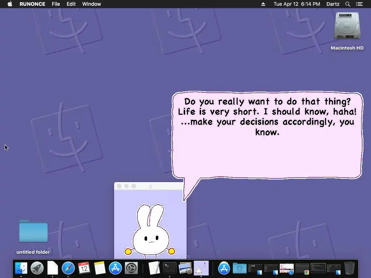
Task: Open Calendar showing Apr 12 in dock
Action: tap(84, 268)
